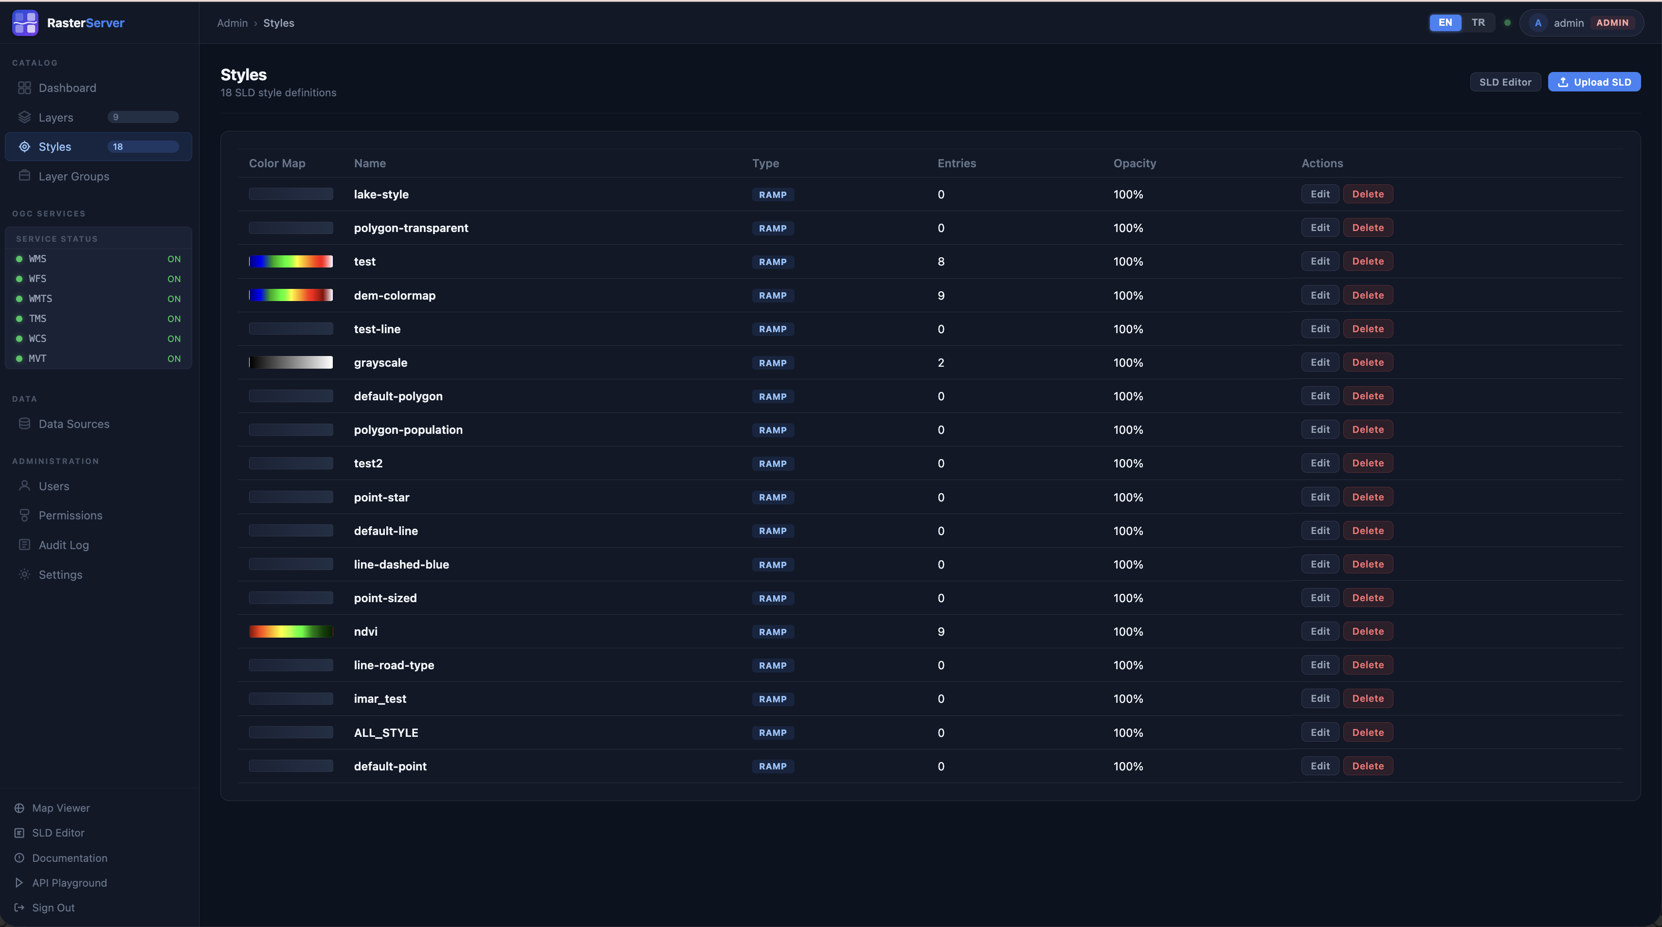Click the dem-colormap color ramp swatch
This screenshot has height=927, width=1662.
pyautogui.click(x=291, y=295)
